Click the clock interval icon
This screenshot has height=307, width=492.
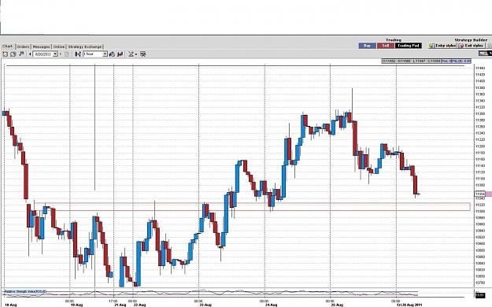(112, 54)
